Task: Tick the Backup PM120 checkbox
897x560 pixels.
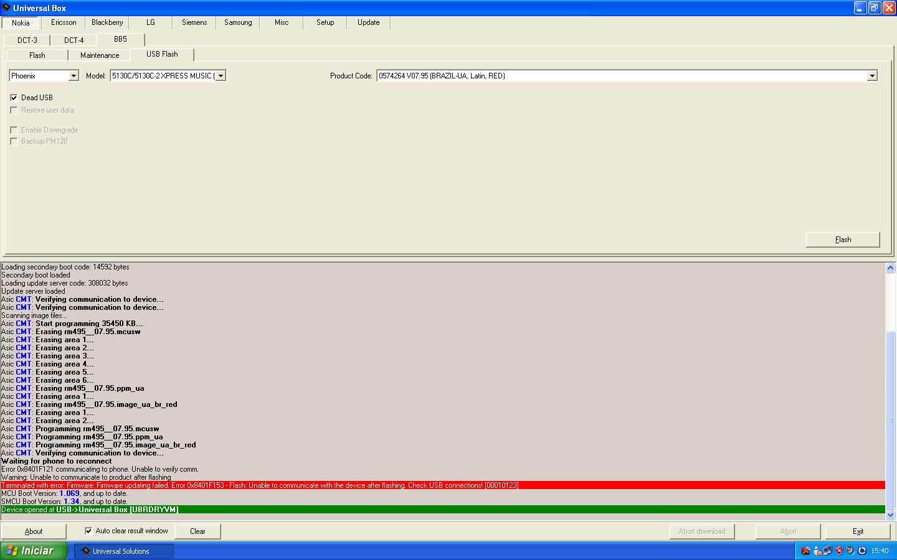Action: [x=14, y=141]
